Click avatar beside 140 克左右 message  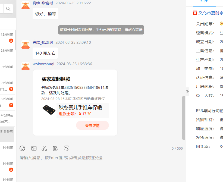(26, 45)
